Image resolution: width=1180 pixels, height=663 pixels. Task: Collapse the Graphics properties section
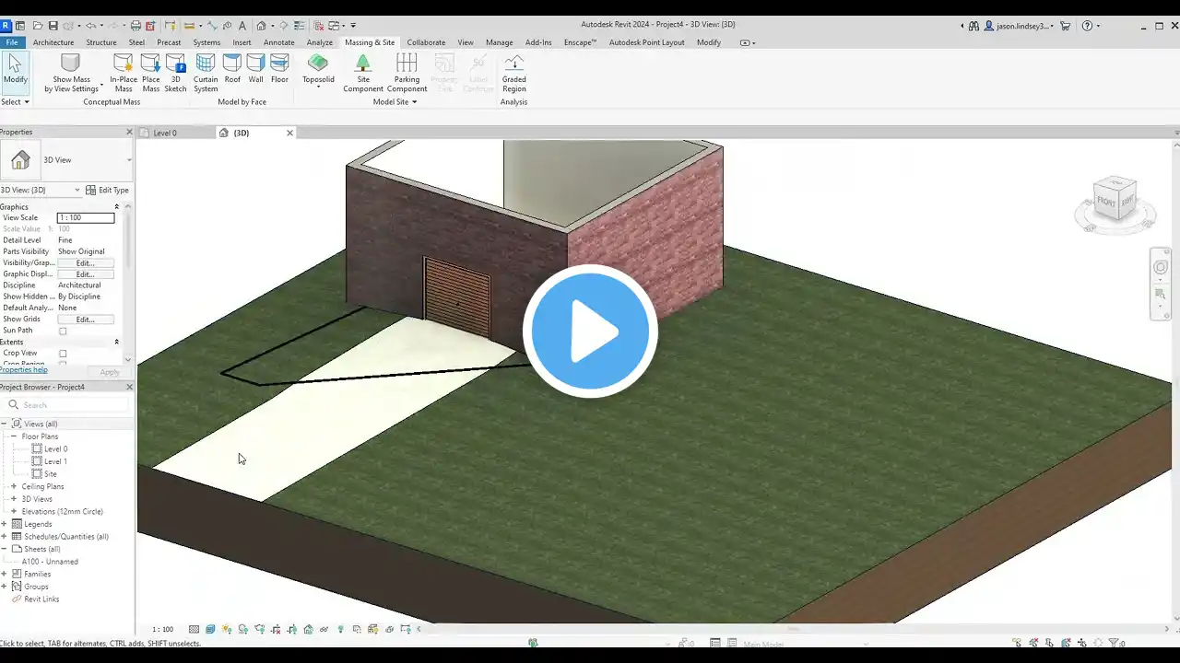click(x=117, y=207)
